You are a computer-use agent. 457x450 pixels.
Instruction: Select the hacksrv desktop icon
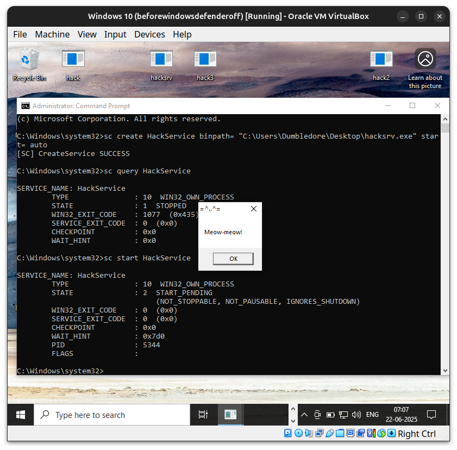(x=161, y=65)
